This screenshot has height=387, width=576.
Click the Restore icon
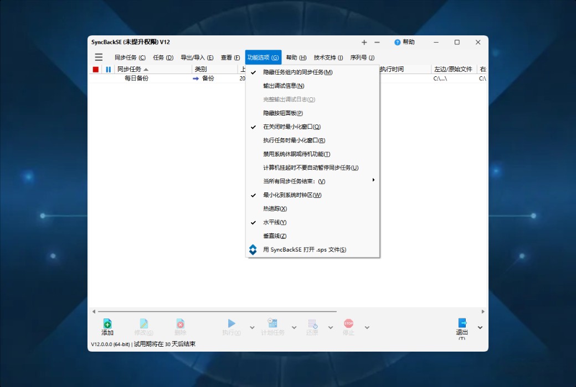(312, 325)
